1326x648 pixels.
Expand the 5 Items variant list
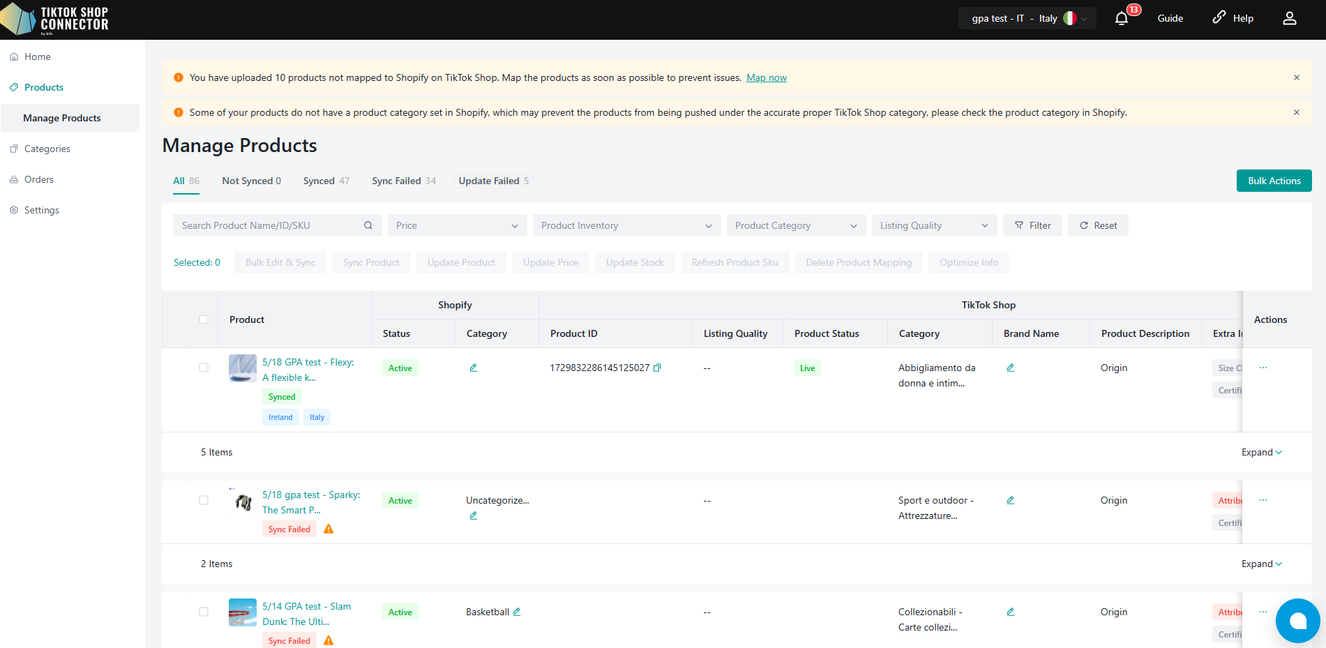(x=1262, y=452)
